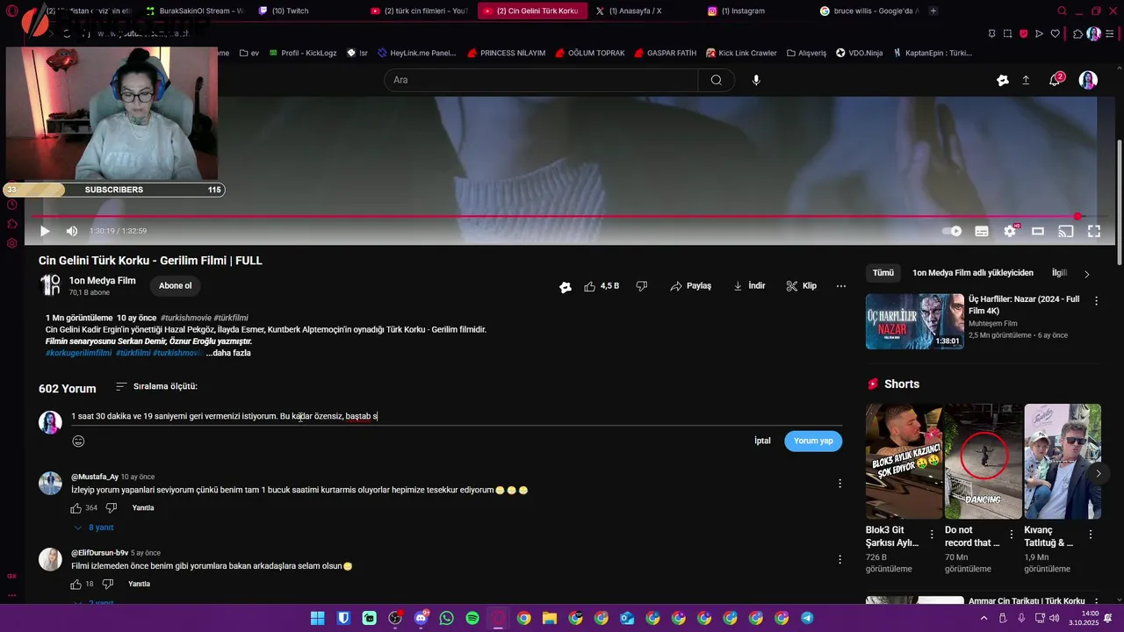Image resolution: width=1124 pixels, height=632 pixels.
Task: Download the video with İndir
Action: point(749,286)
